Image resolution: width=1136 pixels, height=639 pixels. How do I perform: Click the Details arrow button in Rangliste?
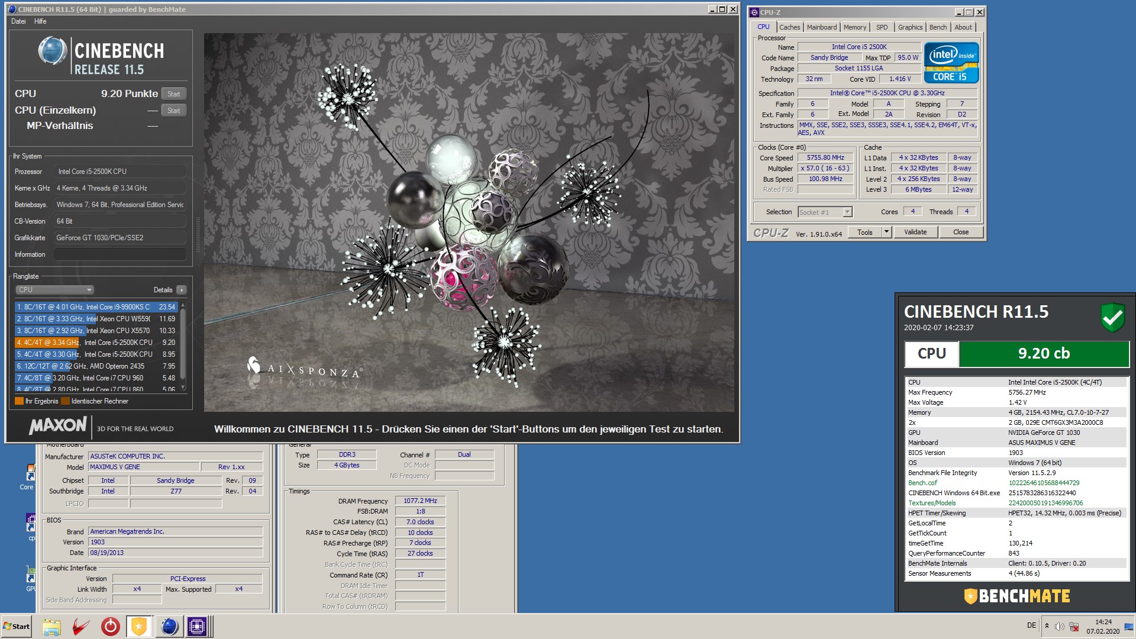tap(182, 290)
